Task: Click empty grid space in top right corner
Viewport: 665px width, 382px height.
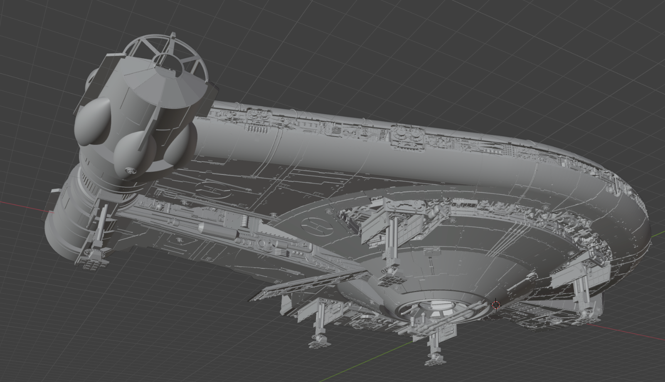Action: (x=603, y=42)
